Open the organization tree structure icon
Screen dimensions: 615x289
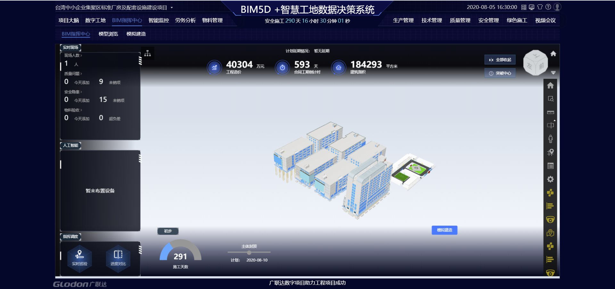[x=147, y=53]
